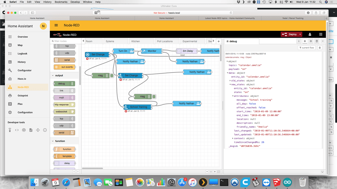Expand the old_state object in debug
Screen dimensions: 337x189
coord(230,80)
